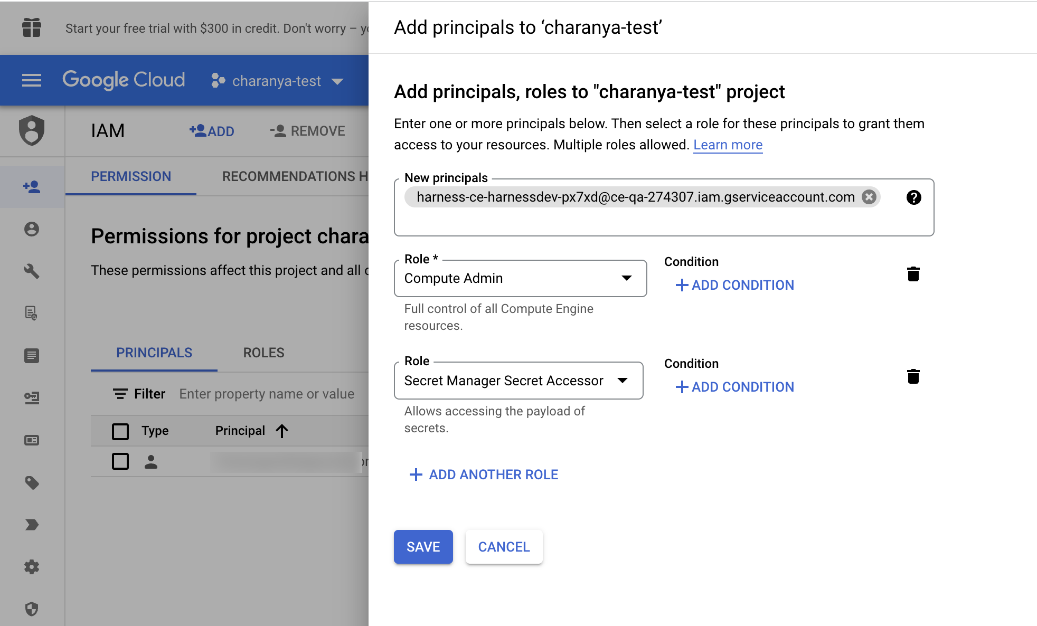Click the IAM shield product icon
This screenshot has height=626, width=1037.
(32, 130)
